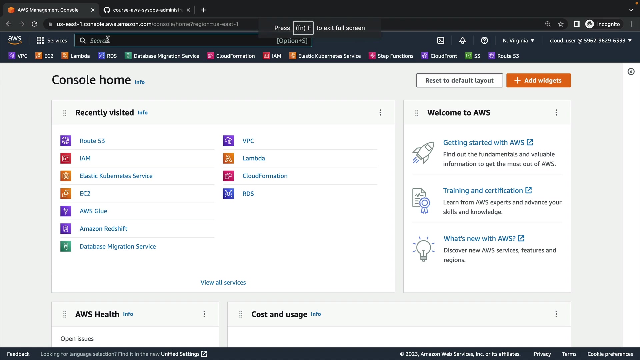Screen dimensions: 640x360
Task: Switch to course-aws-sysops GitHub browser tab
Action: point(147,10)
